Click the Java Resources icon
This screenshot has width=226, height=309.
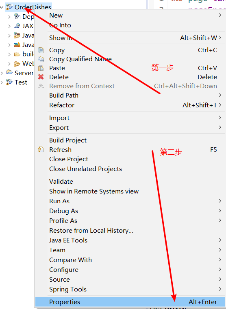pyautogui.click(x=17, y=35)
